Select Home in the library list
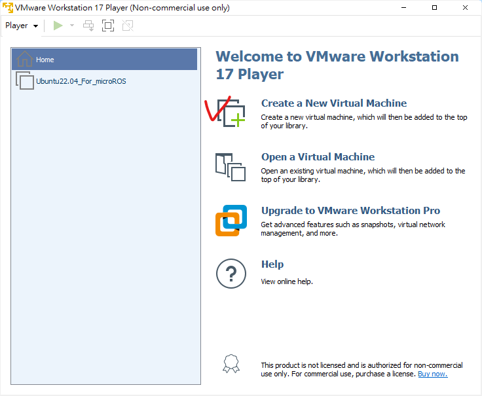482x396 pixels. (105, 60)
